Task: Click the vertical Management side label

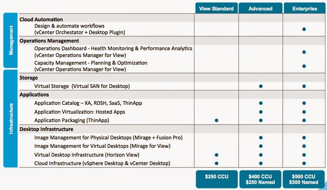Action: (x=10, y=41)
